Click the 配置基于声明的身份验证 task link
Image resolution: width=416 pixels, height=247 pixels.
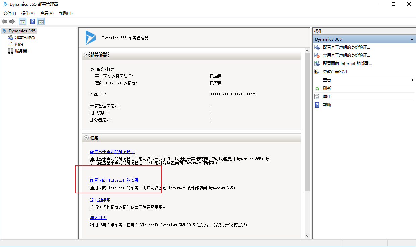(113, 152)
